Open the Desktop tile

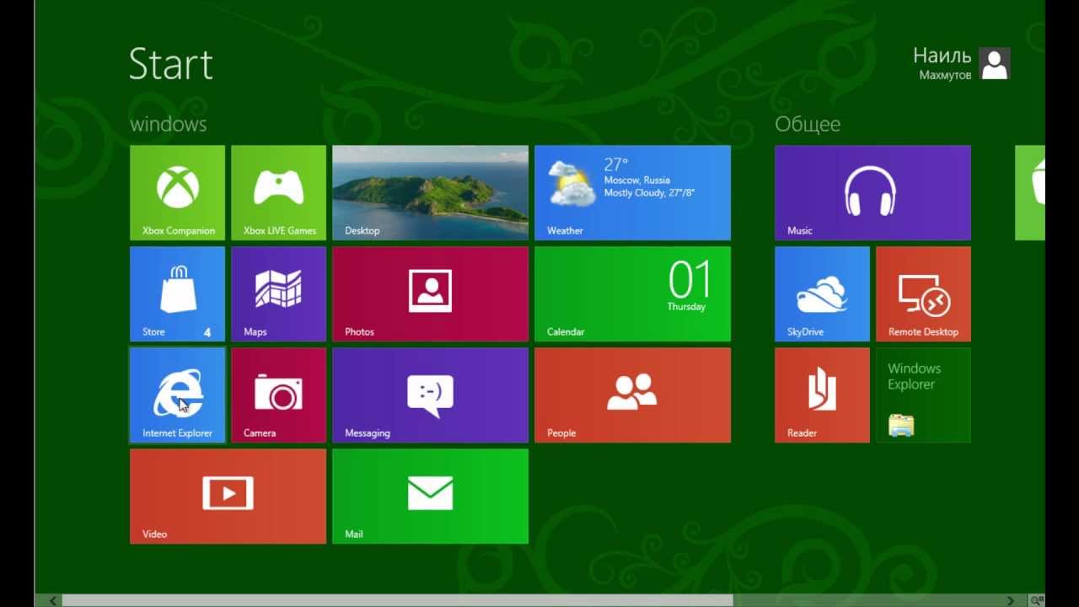tap(430, 193)
